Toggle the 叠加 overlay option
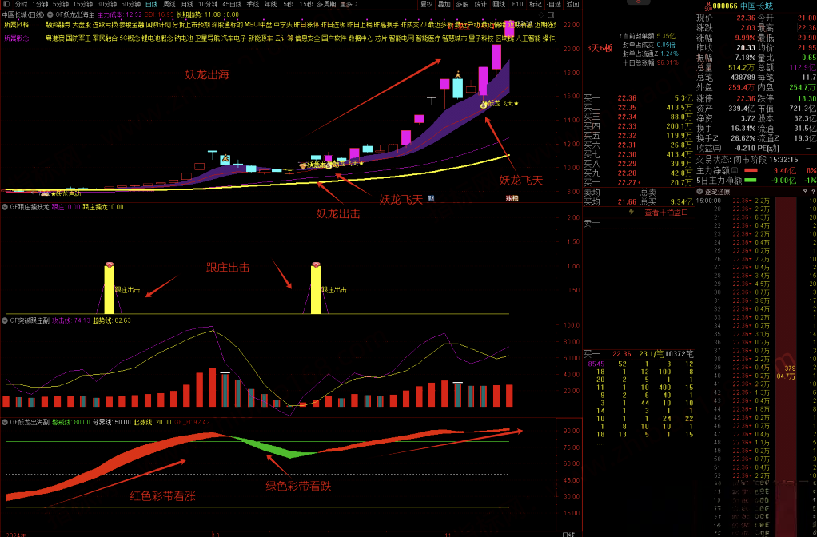Viewport: 817px width, 537px height. (x=445, y=4)
